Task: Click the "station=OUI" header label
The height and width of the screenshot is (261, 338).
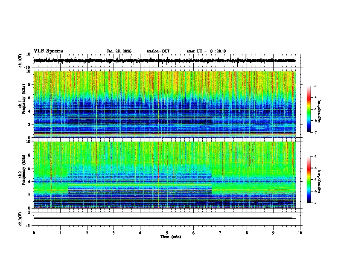Action: click(158, 51)
